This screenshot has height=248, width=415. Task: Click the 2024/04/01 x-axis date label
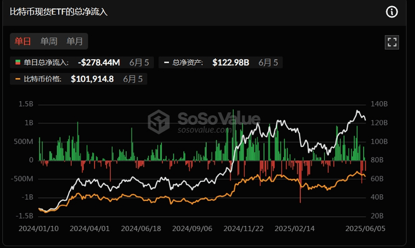pos(90,228)
